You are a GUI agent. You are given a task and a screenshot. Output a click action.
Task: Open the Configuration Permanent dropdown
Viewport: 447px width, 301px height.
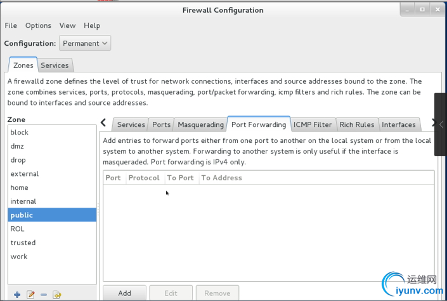[x=85, y=43]
